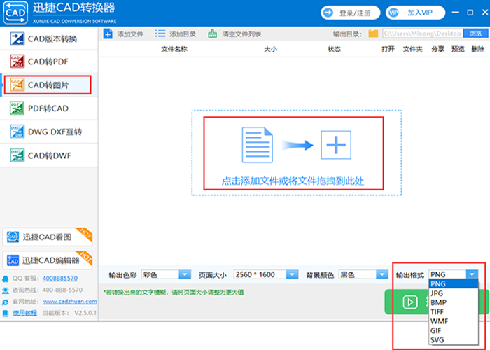Open the 使用教程 link
The height and width of the screenshot is (350, 490).
pos(24,313)
